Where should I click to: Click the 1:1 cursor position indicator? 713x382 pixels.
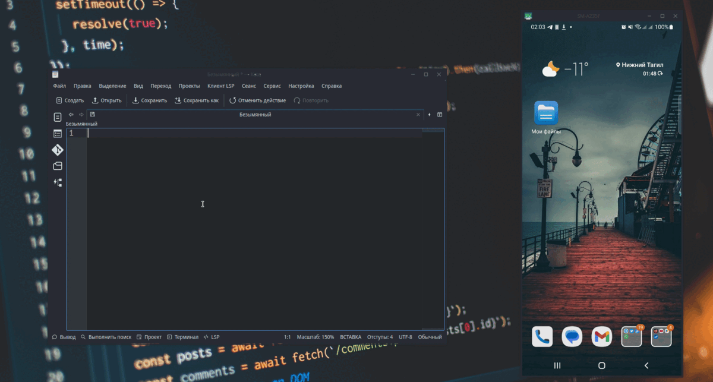pos(287,337)
